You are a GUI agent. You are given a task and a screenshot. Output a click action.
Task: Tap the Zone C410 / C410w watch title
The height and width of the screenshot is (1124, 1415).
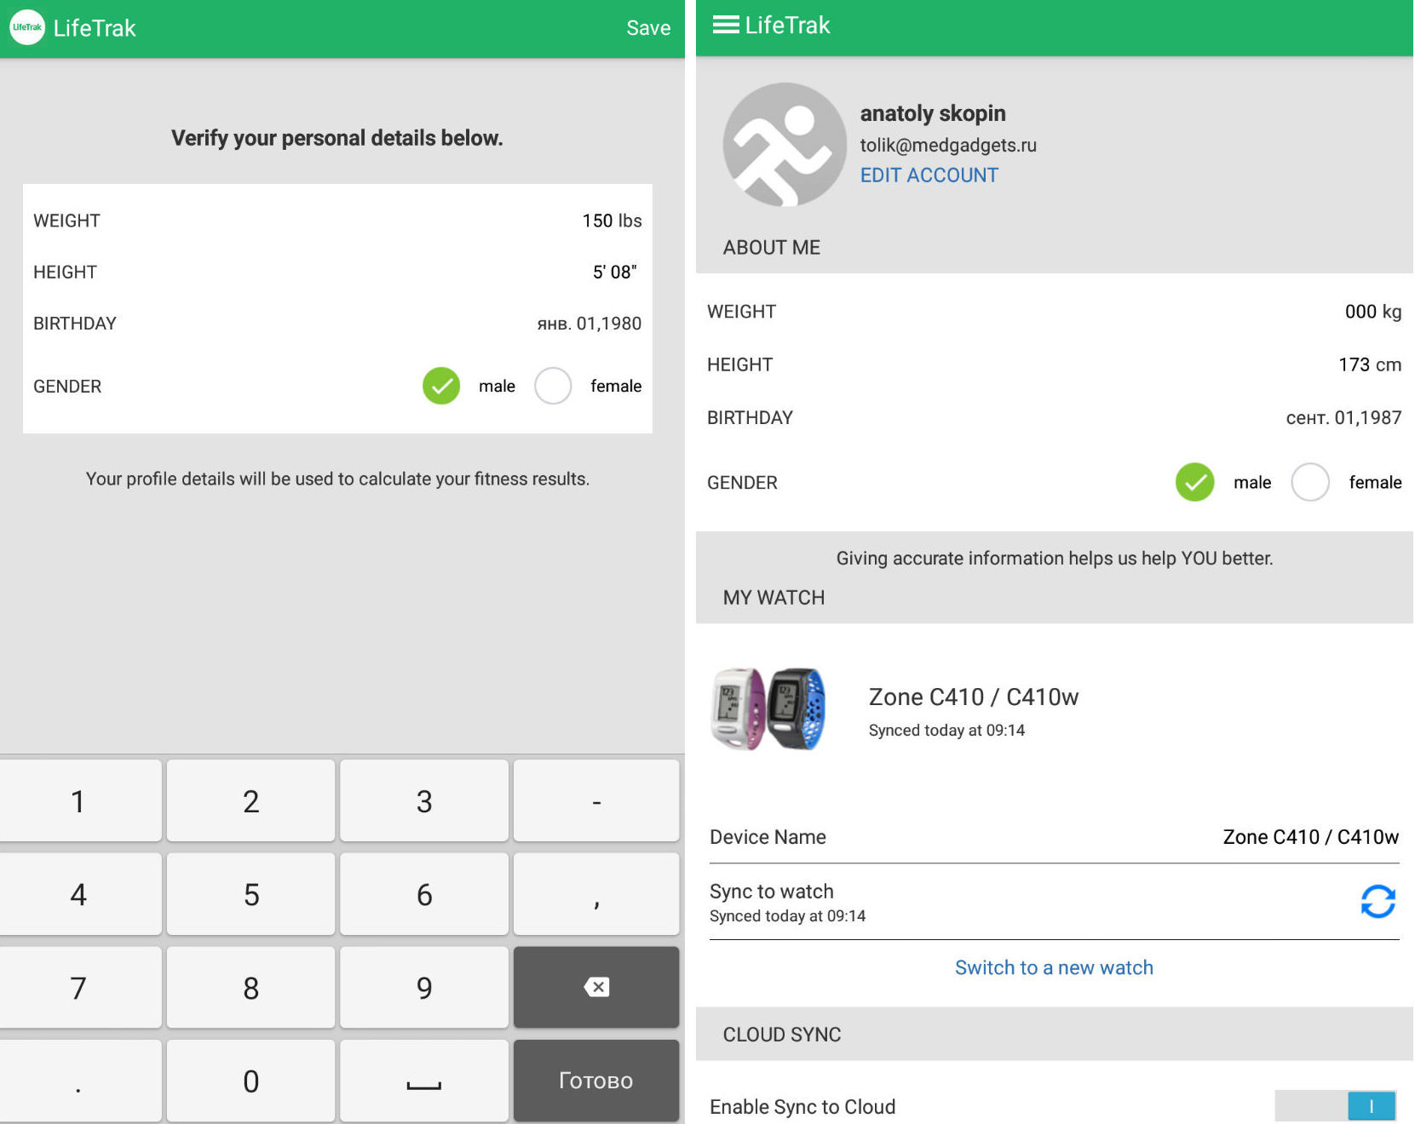click(974, 697)
